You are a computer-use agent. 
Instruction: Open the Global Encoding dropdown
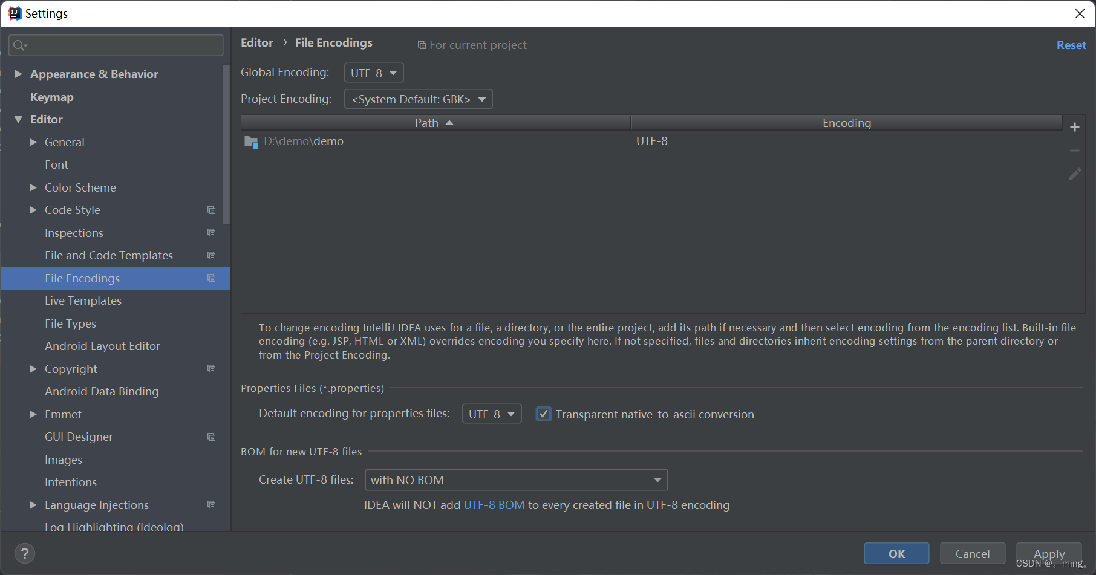(x=374, y=73)
